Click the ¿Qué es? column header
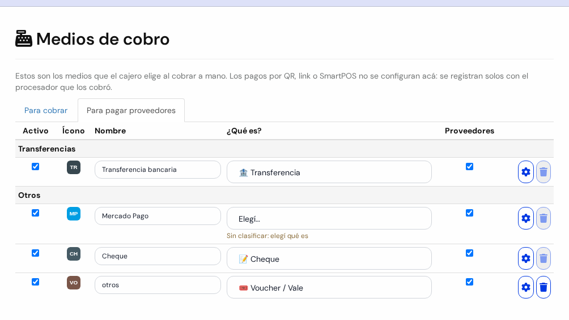This screenshot has width=569, height=320. (244, 131)
